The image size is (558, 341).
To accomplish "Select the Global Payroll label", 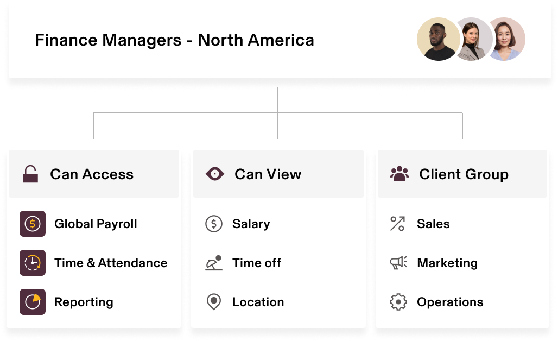I will pos(96,224).
